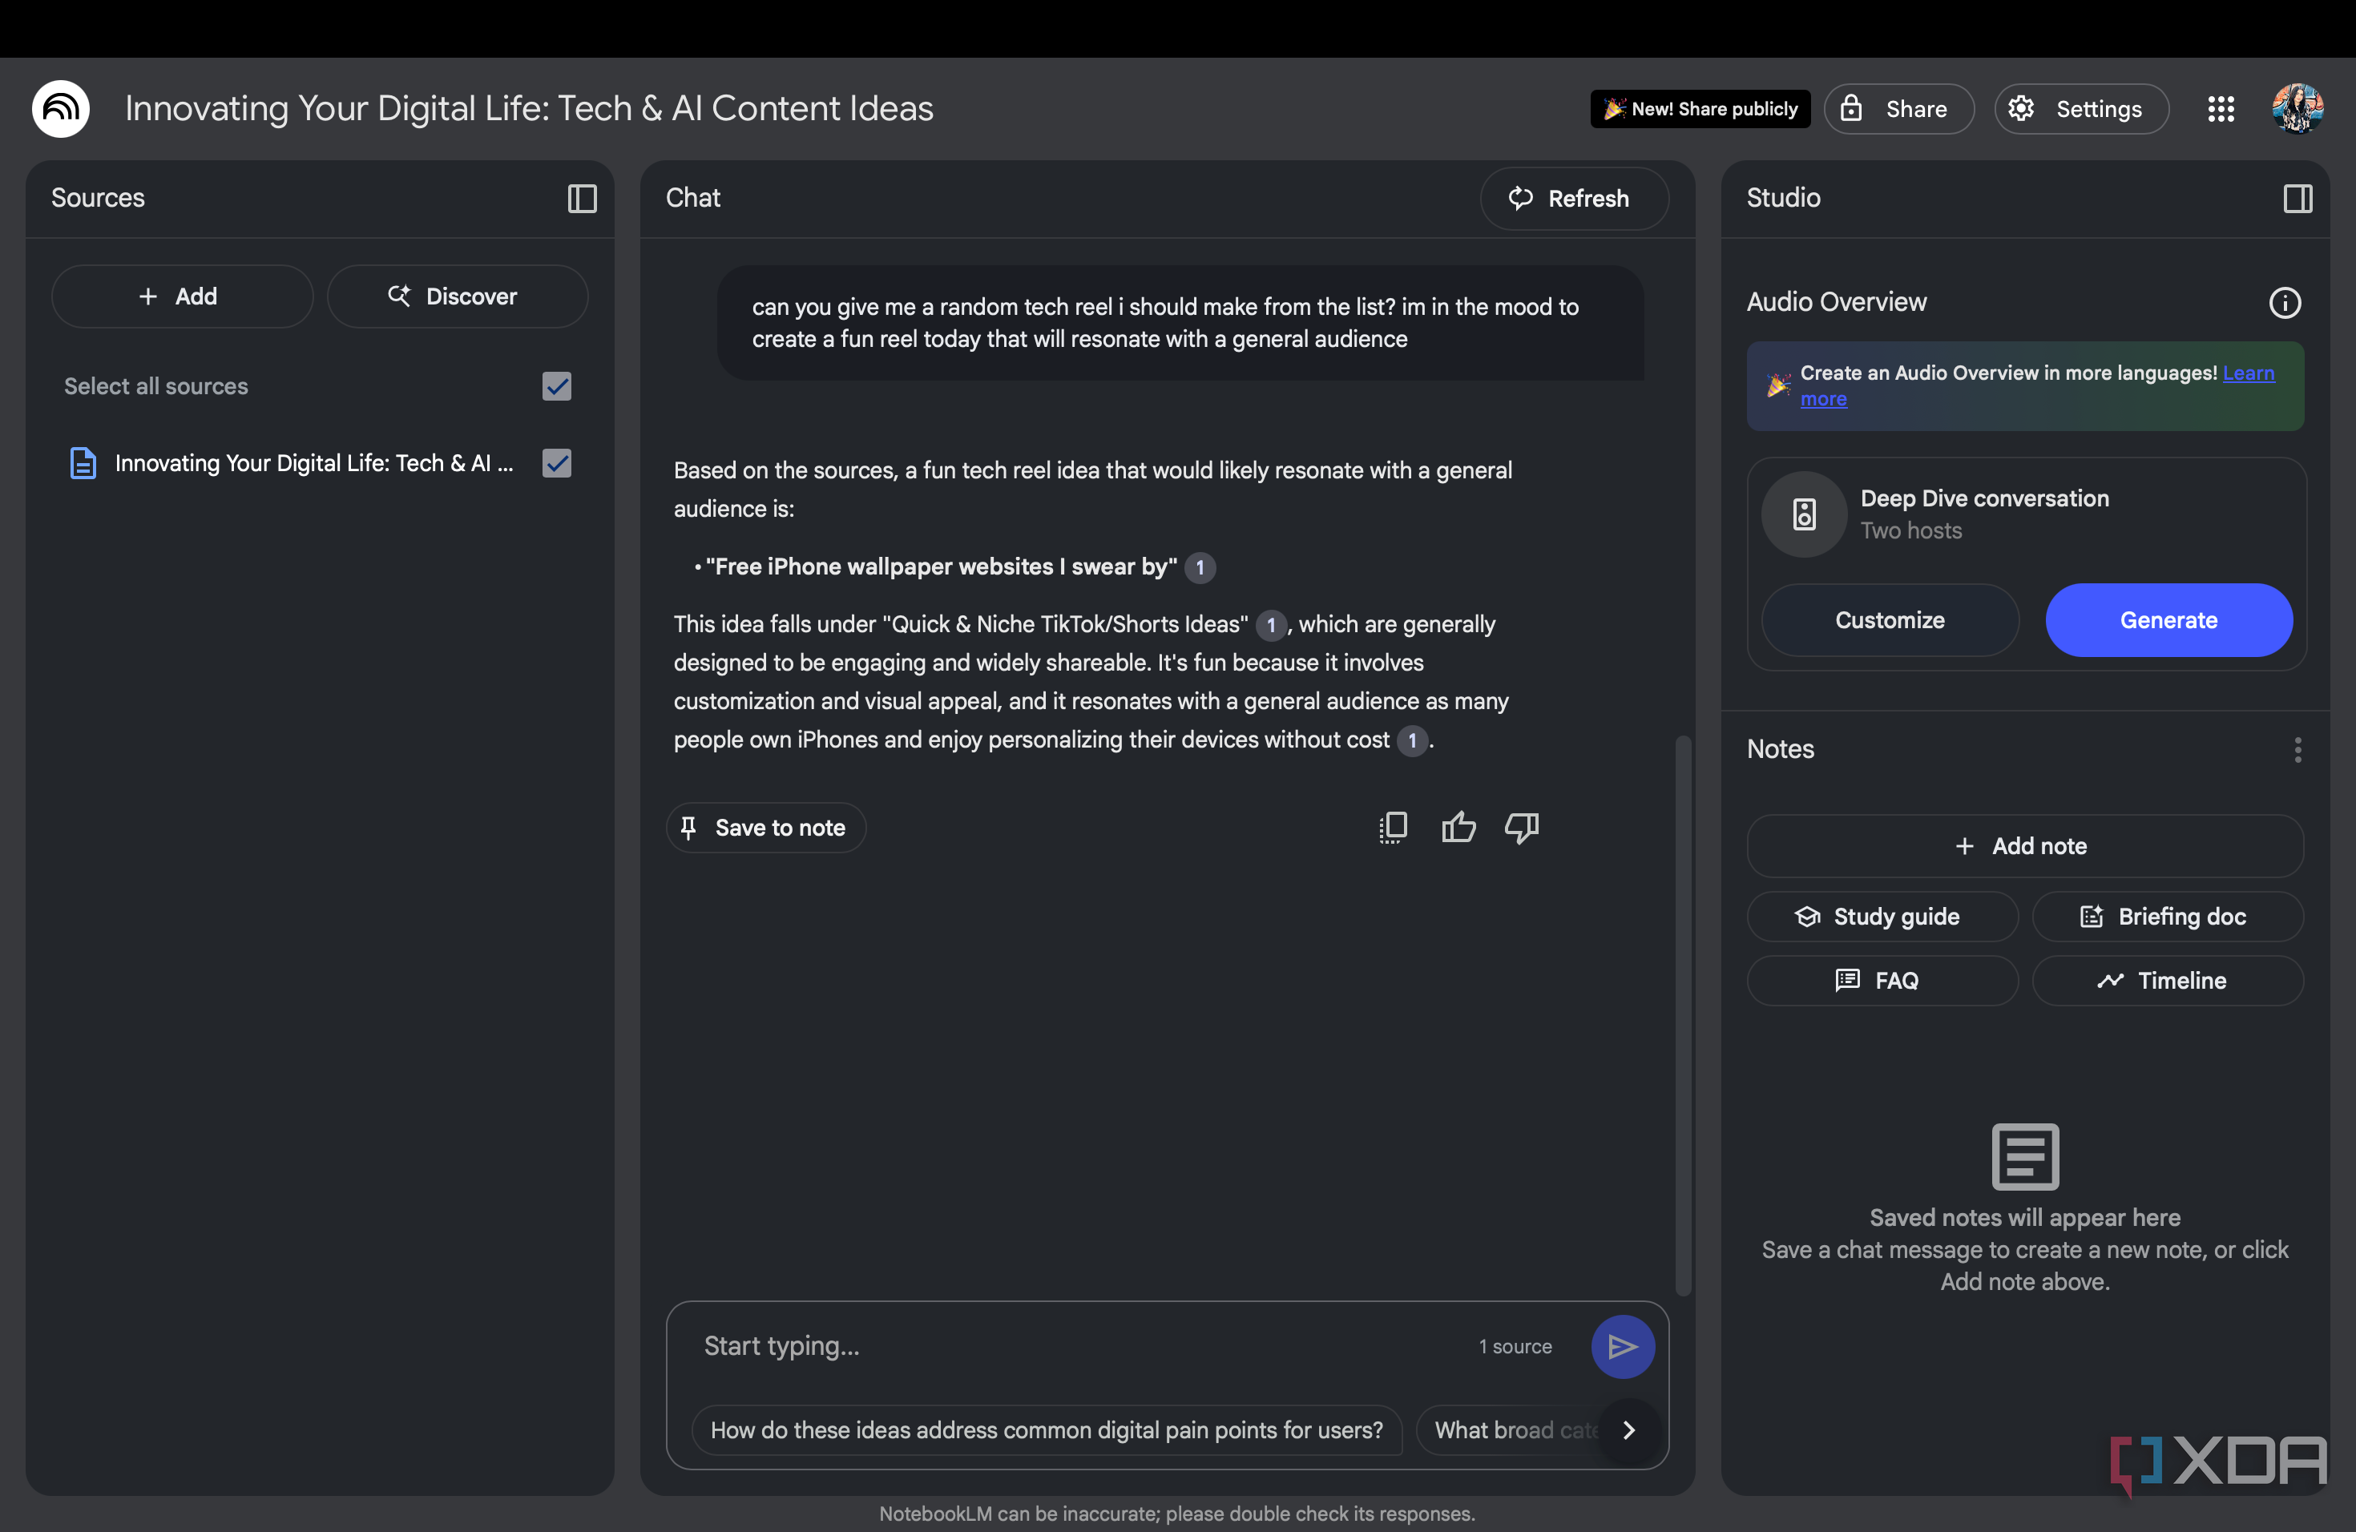The height and width of the screenshot is (1532, 2356).
Task: Toggle Select all sources checkbox
Action: (x=557, y=386)
